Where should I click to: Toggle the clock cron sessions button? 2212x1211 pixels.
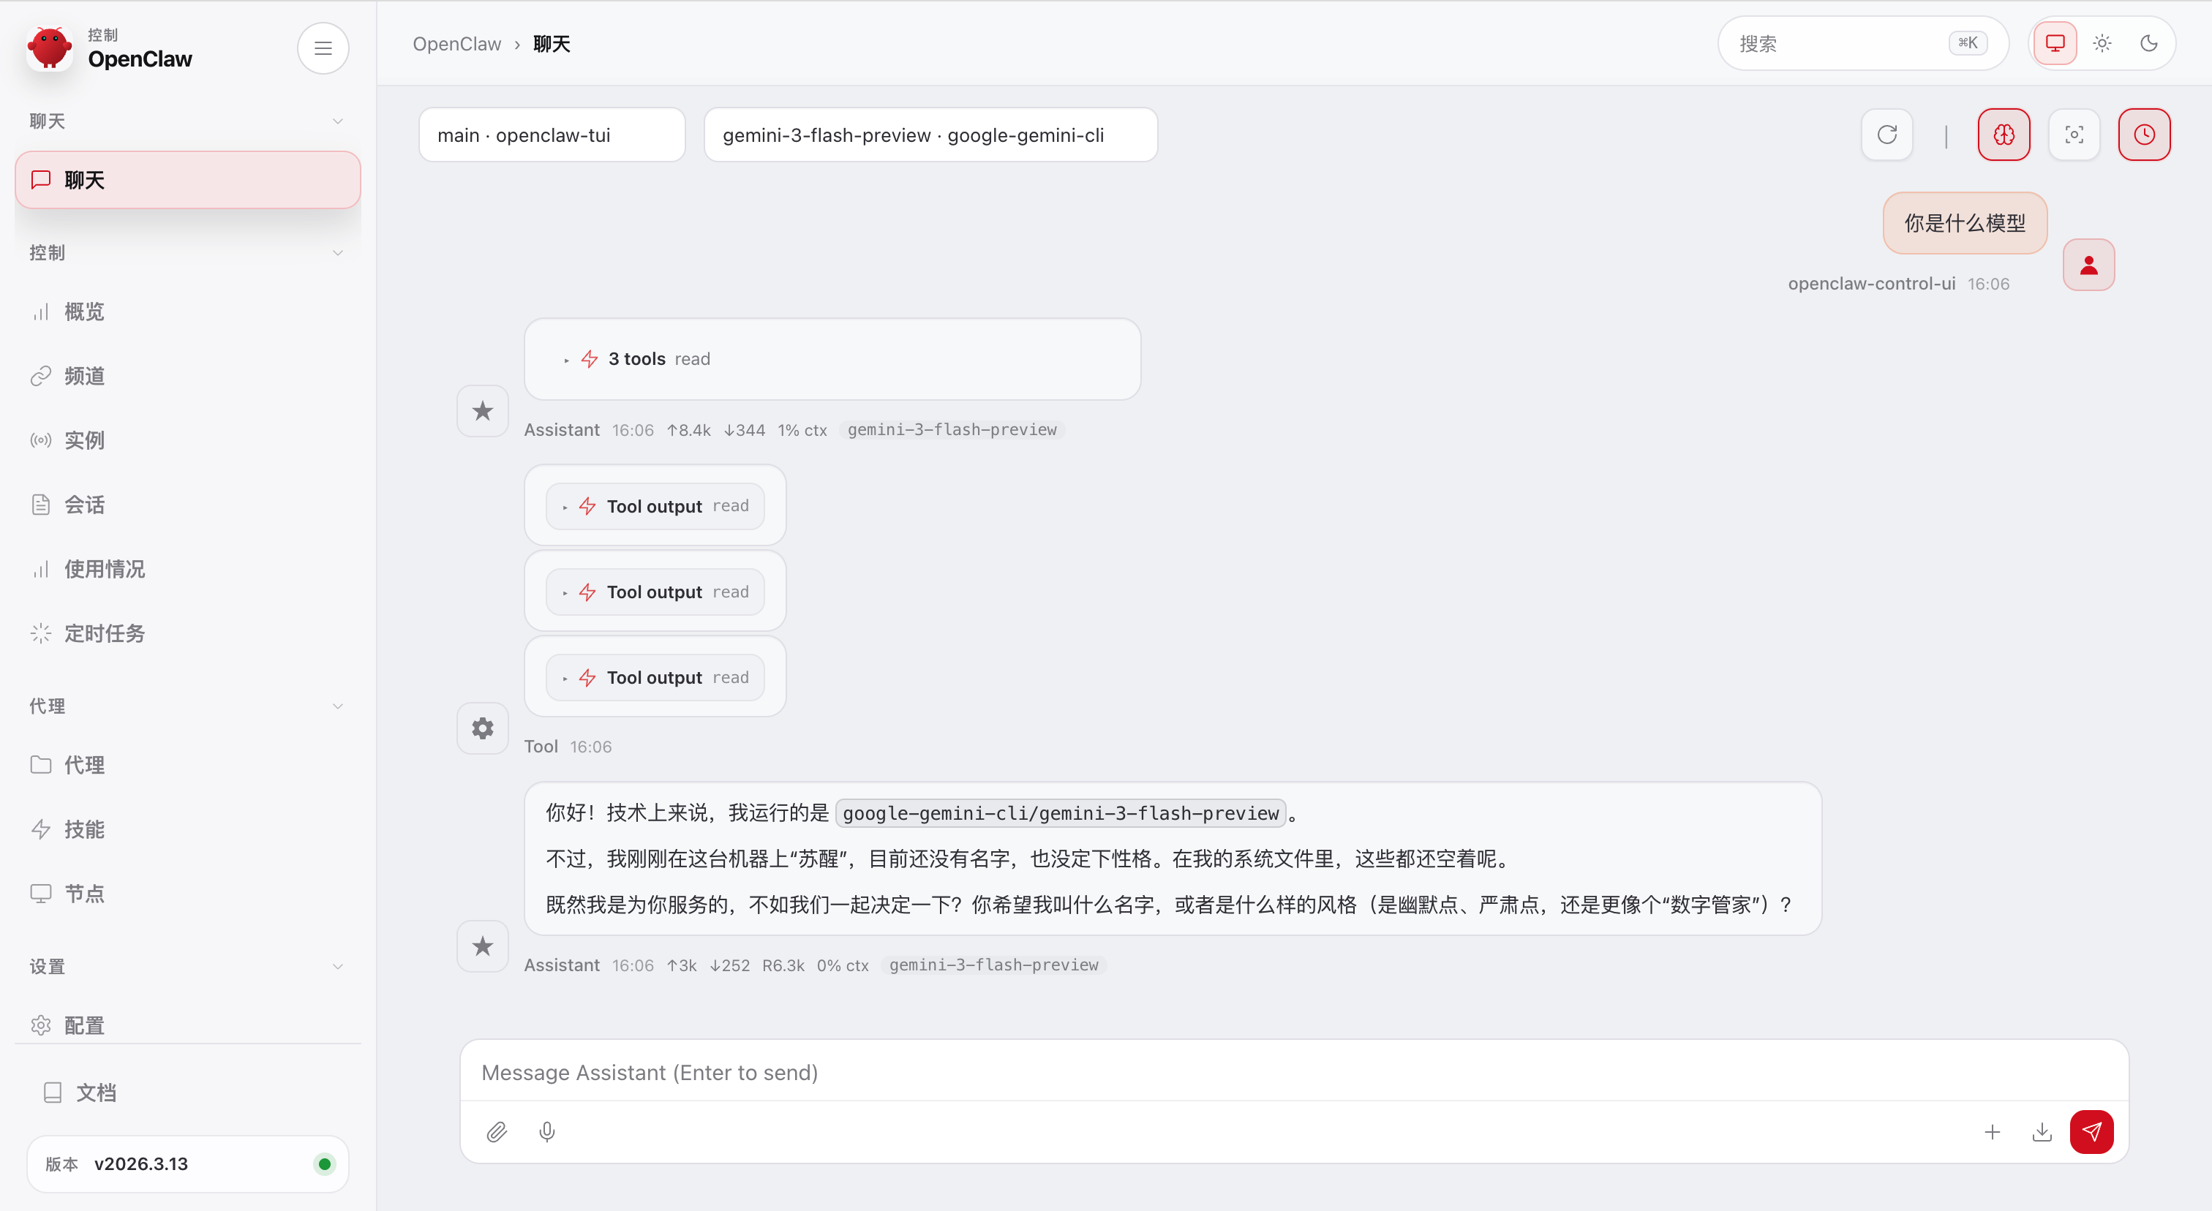(2143, 135)
